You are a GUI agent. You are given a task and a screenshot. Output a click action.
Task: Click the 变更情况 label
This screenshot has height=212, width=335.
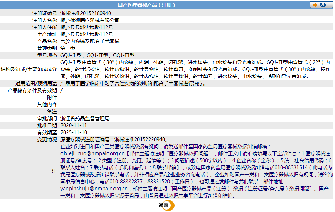(x=47, y=139)
